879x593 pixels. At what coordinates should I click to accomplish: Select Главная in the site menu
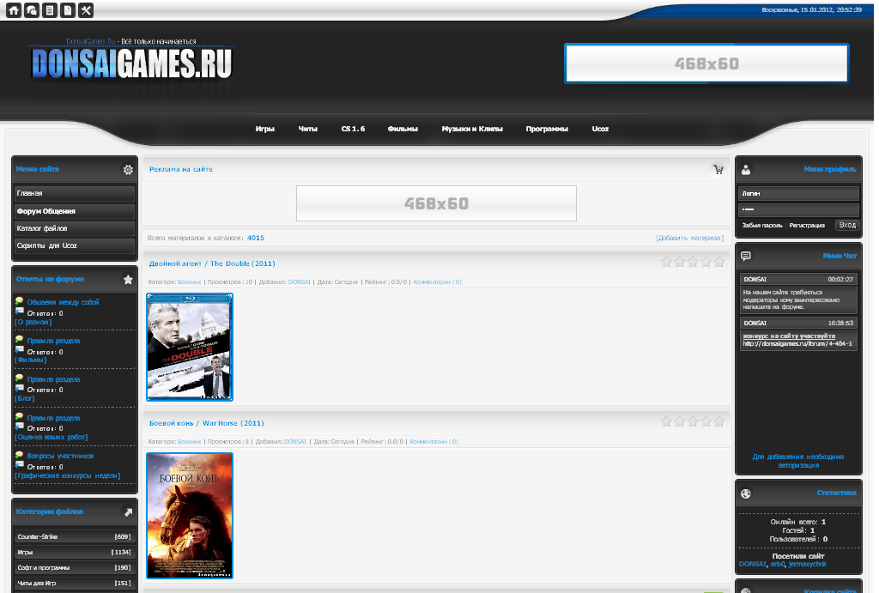[x=75, y=193]
